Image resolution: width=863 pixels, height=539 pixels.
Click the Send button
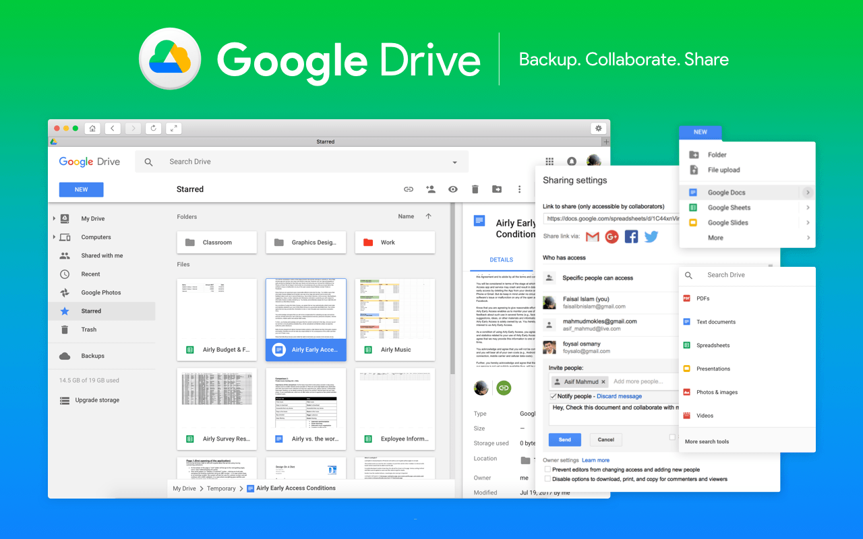pos(565,439)
